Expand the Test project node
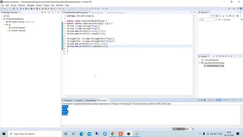 click(x=2, y=16)
